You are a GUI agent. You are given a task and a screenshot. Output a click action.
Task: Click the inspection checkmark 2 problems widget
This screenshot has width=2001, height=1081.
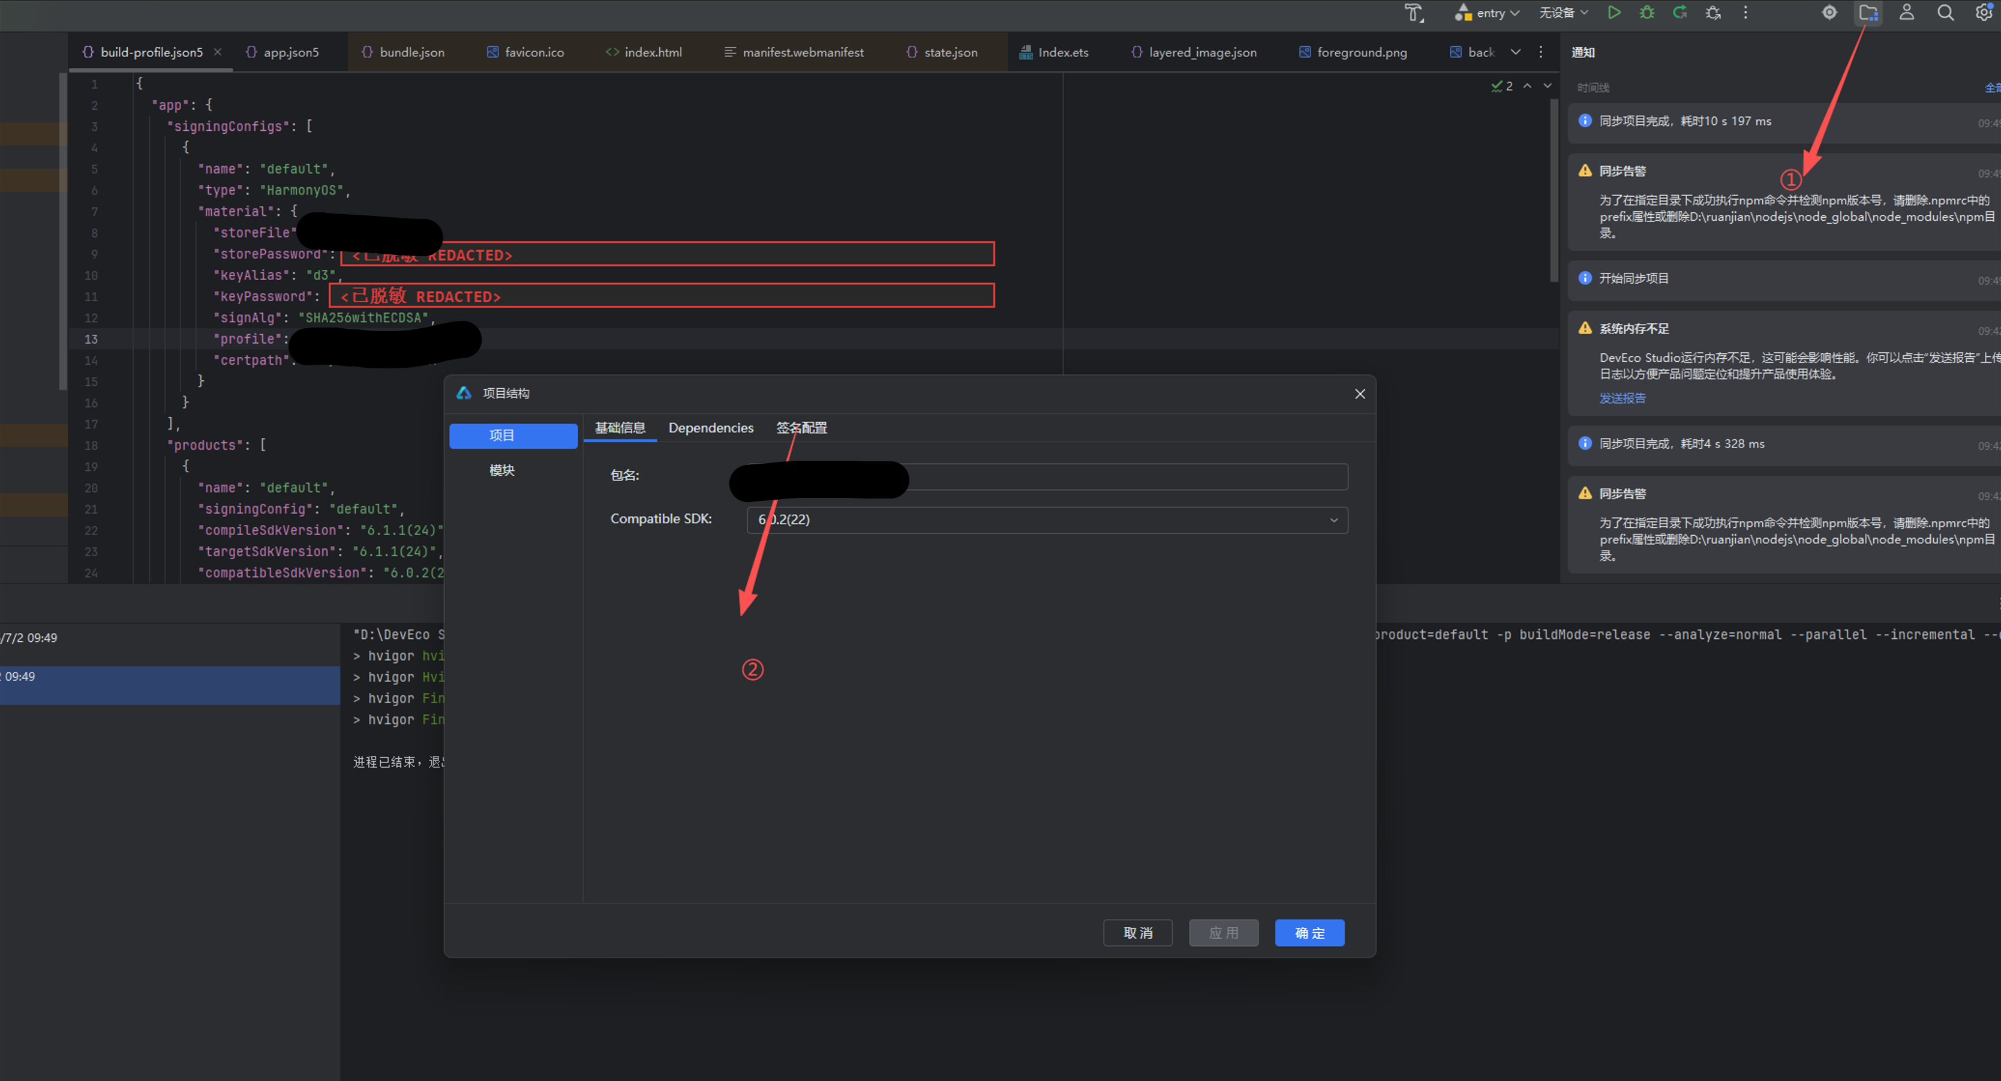coord(1501,86)
